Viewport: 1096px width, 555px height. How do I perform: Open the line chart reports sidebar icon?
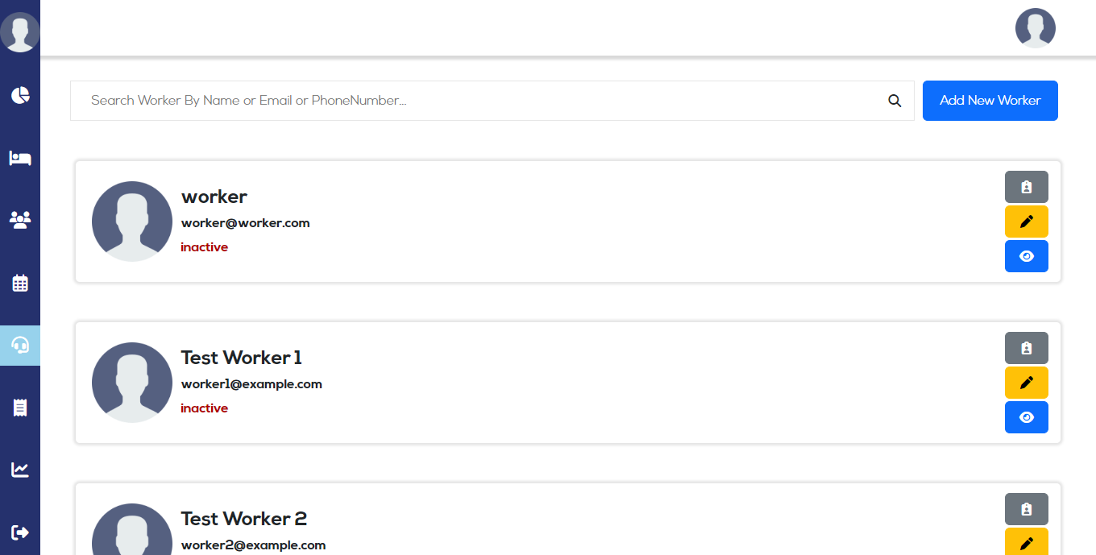pos(20,470)
